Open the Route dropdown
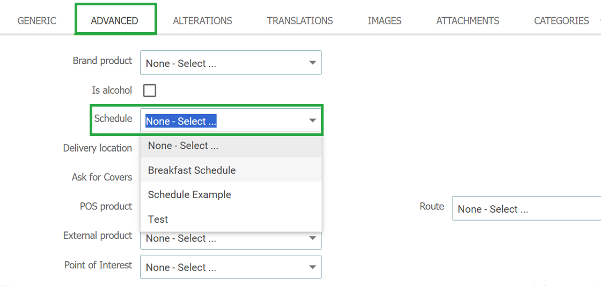Image resolution: width=601 pixels, height=286 pixels. [526, 209]
